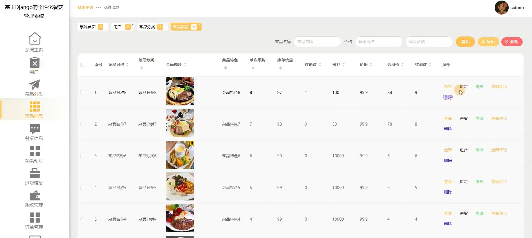
Task: Click shield icon on 用户 tab
Action: click(128, 27)
